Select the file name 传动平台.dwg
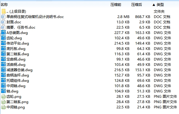Screen dimensions: 179x114 click(x=18, y=43)
